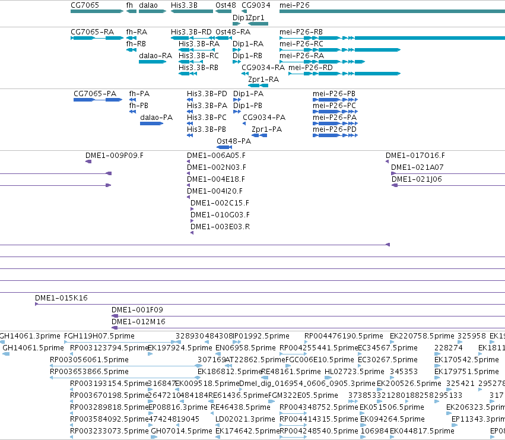Choose the His3.3B-PB protein label
The image size is (505, 440).
[x=206, y=129]
